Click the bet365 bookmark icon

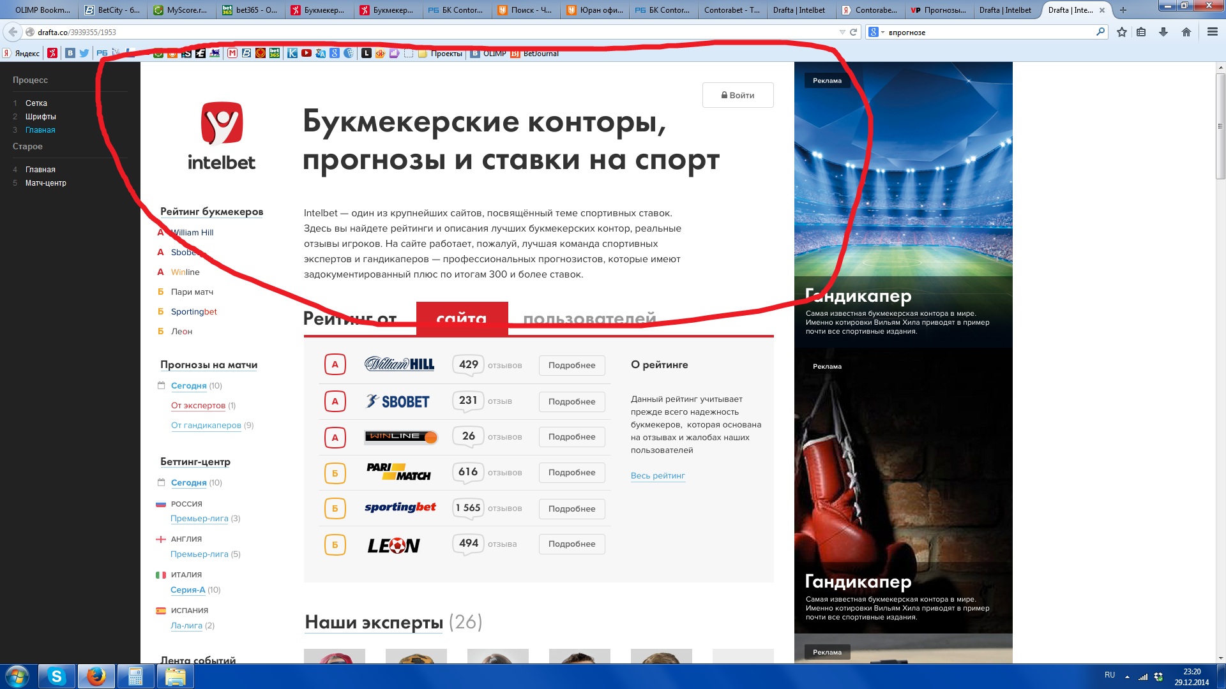275,54
